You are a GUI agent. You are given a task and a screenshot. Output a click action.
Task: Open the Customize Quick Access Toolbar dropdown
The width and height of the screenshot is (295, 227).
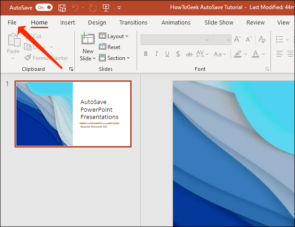coord(119,8)
